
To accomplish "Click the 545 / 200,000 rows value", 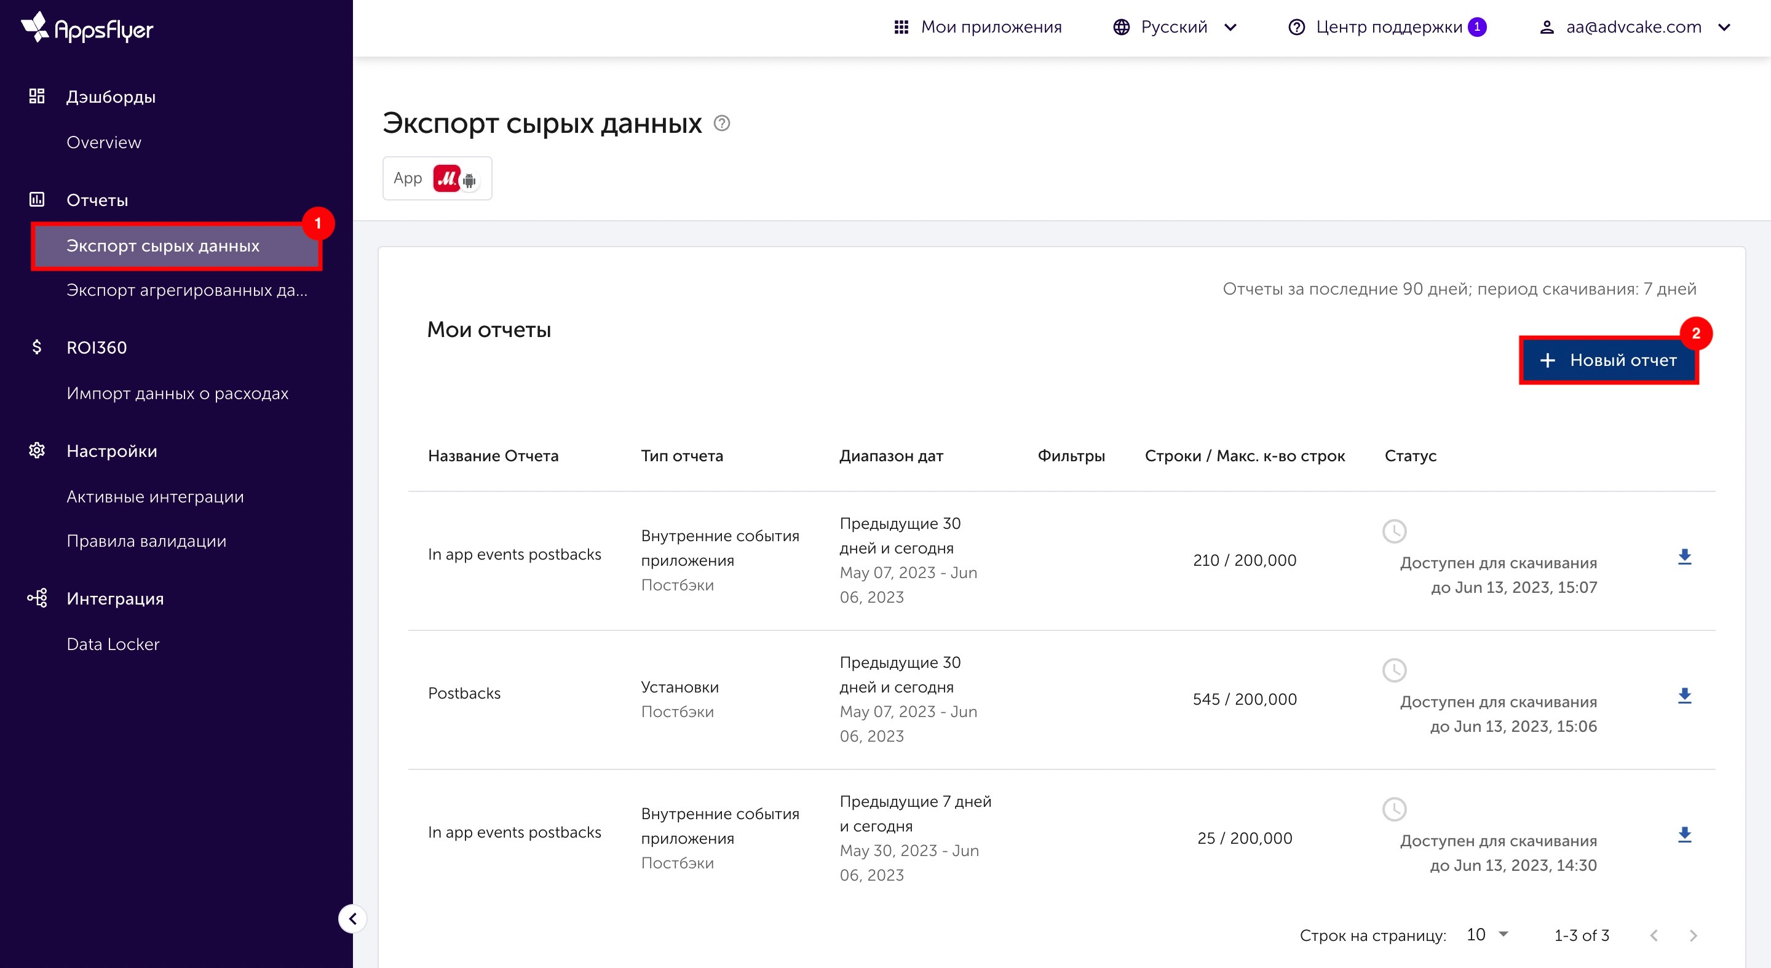I will coord(1245,699).
